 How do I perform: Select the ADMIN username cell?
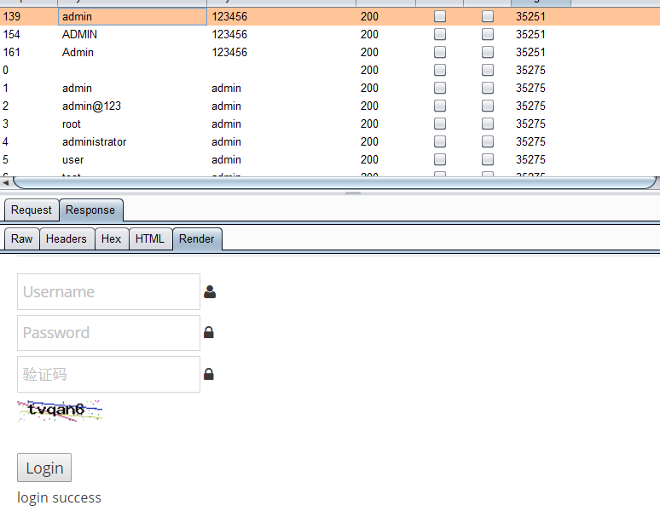(132, 34)
